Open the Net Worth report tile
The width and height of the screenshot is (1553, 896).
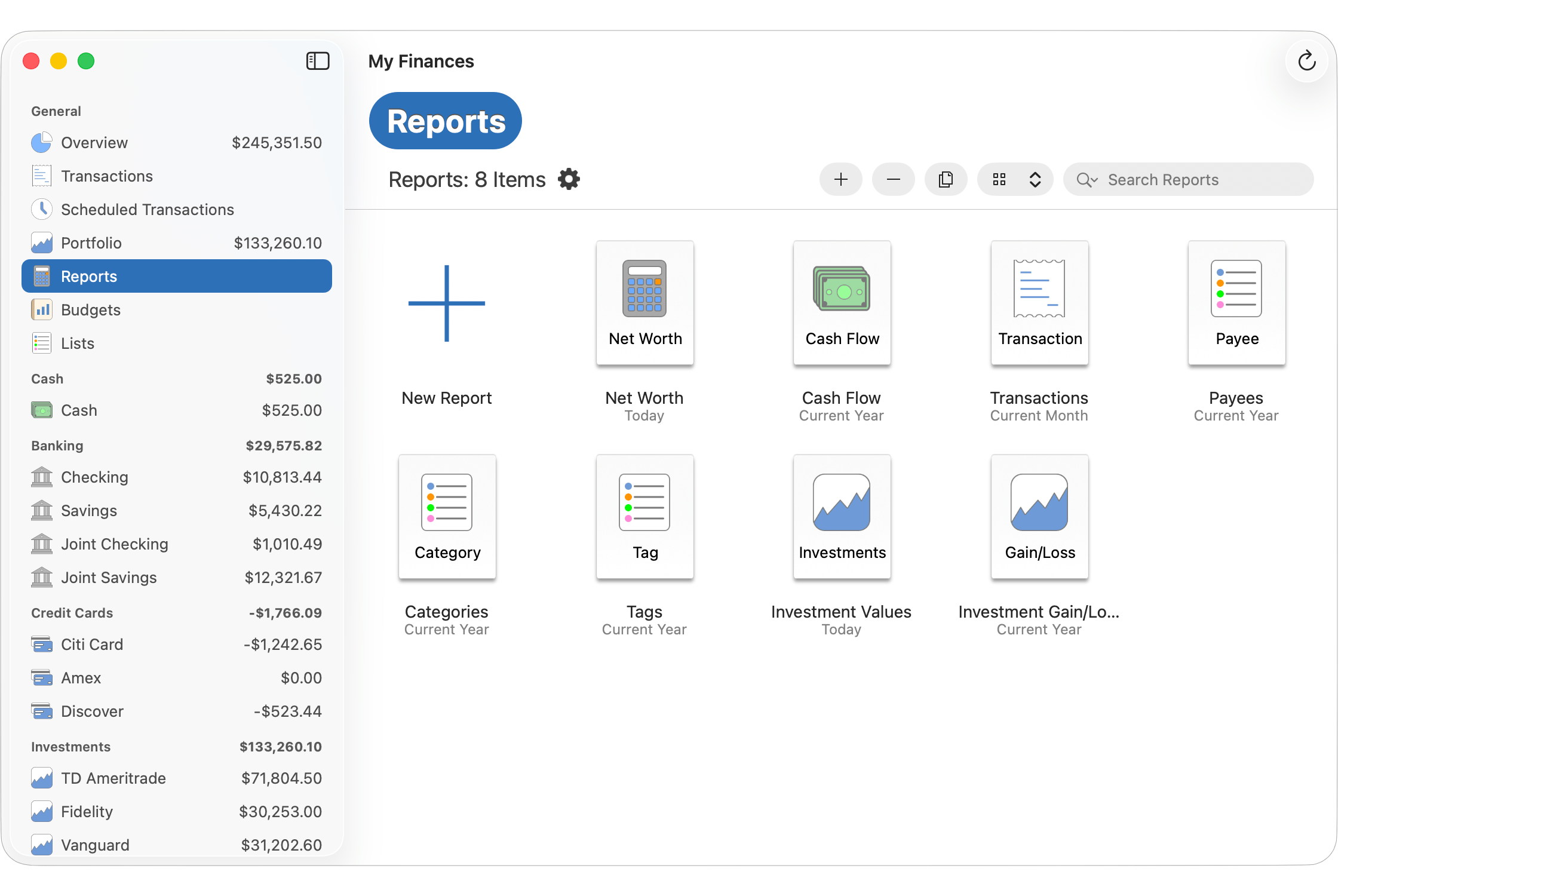644,302
